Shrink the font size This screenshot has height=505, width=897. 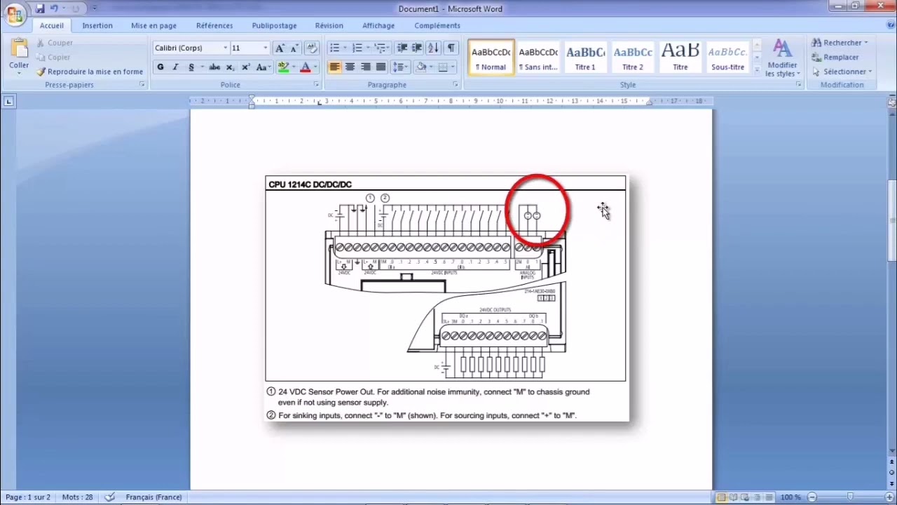(294, 48)
